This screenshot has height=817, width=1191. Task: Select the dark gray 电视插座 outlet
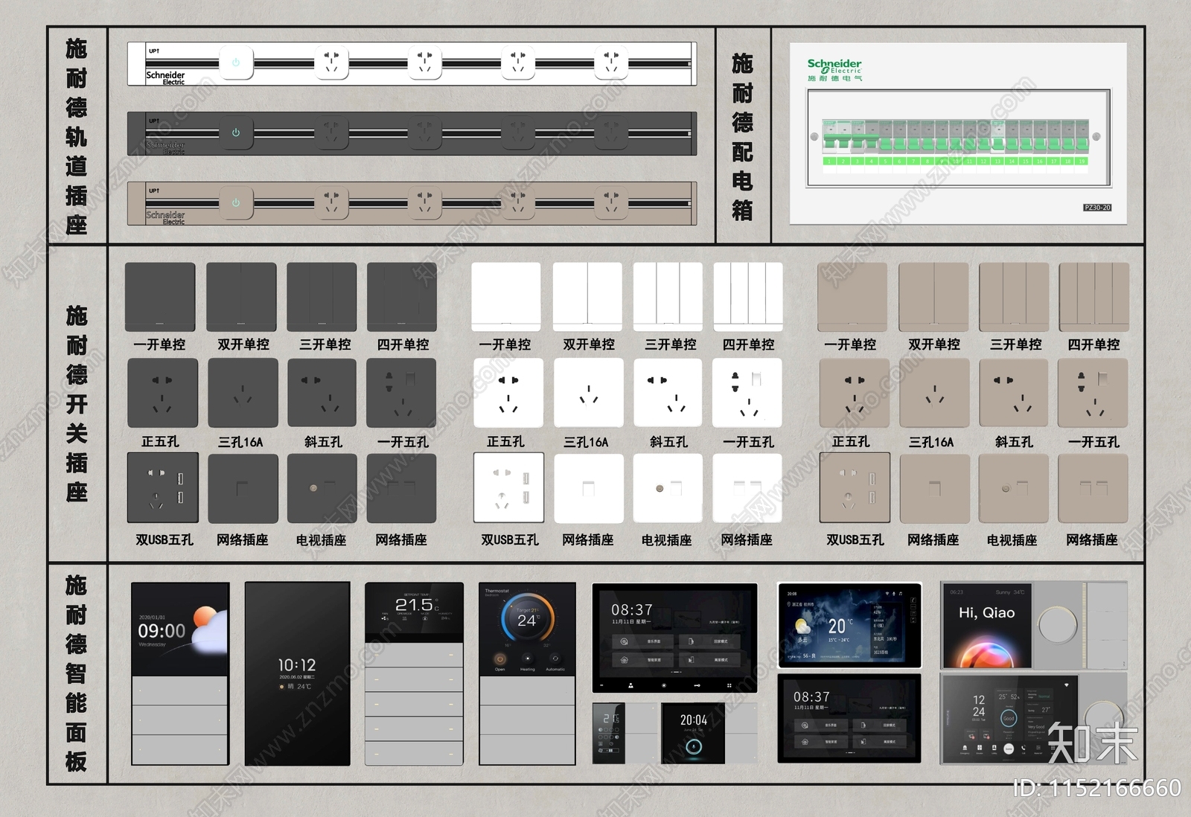[322, 488]
